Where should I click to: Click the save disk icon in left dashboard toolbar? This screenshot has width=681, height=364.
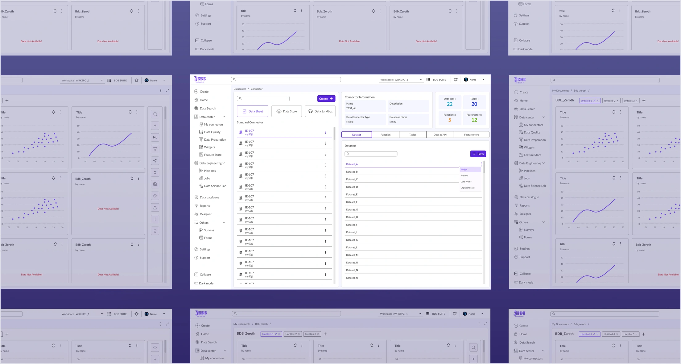tap(155, 184)
